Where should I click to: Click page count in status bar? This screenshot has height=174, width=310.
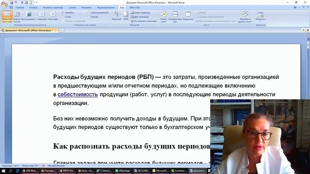click(10, 166)
